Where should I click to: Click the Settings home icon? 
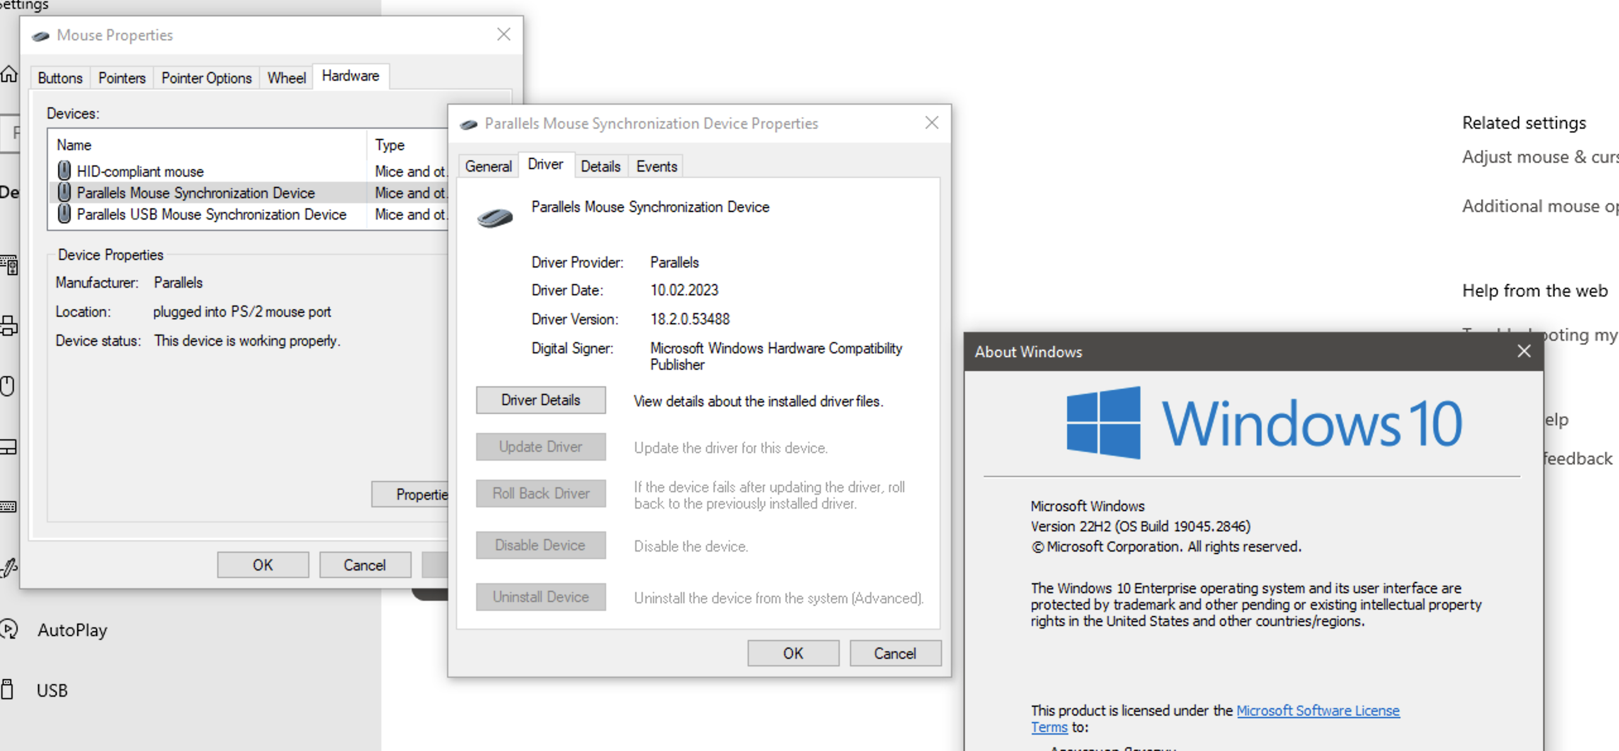click(x=9, y=74)
